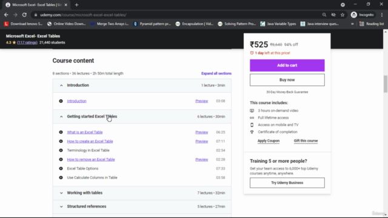Screen dimensions: 388x218
Task: Open the Chrome three-dot menu
Action: click(382, 15)
